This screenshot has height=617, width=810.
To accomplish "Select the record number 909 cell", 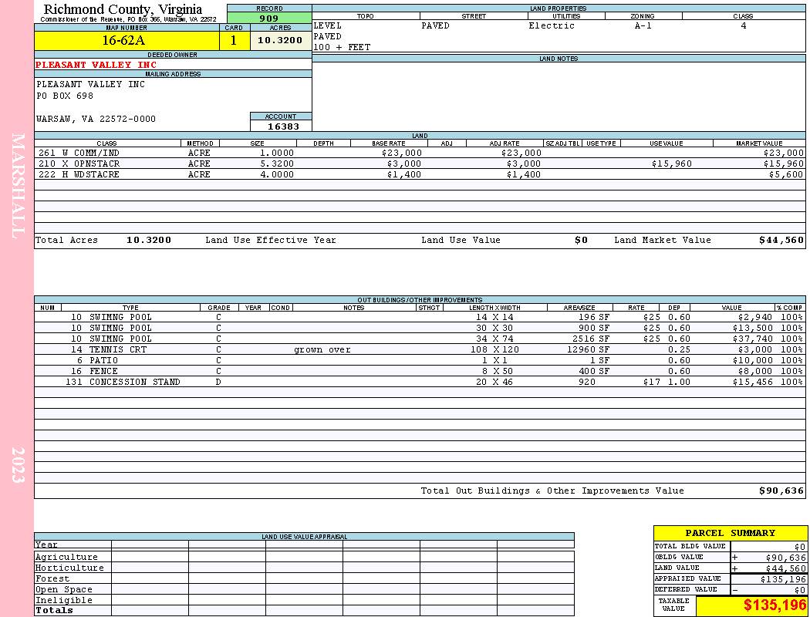I will point(269,18).
